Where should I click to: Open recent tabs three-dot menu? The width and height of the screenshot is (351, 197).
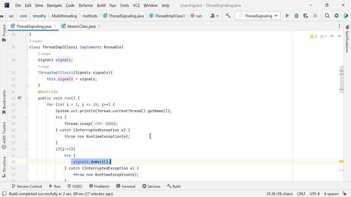(339, 26)
